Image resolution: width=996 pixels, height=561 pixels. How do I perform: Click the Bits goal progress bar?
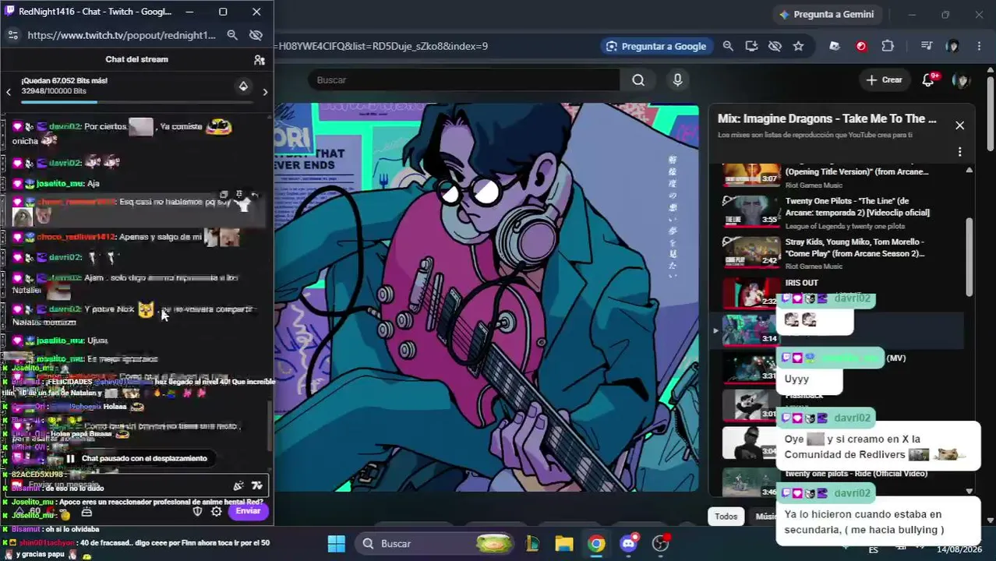[137, 102]
